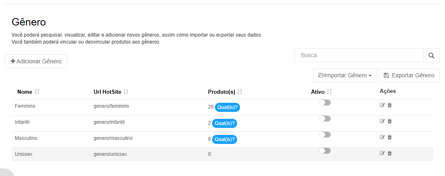Image resolution: width=445 pixels, height=176 pixels.
Task: Edit the Masculino gender row
Action: [x=382, y=137]
